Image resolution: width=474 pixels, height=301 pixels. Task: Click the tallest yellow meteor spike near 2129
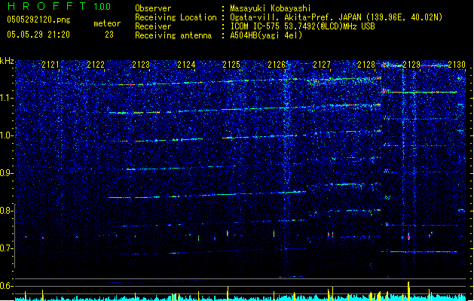408,290
